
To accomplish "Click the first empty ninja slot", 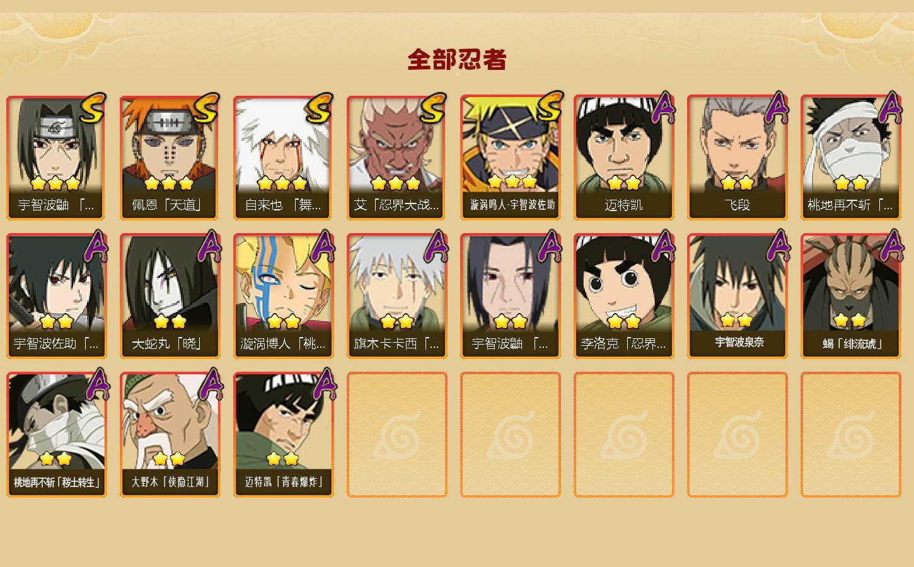I will pos(396,435).
